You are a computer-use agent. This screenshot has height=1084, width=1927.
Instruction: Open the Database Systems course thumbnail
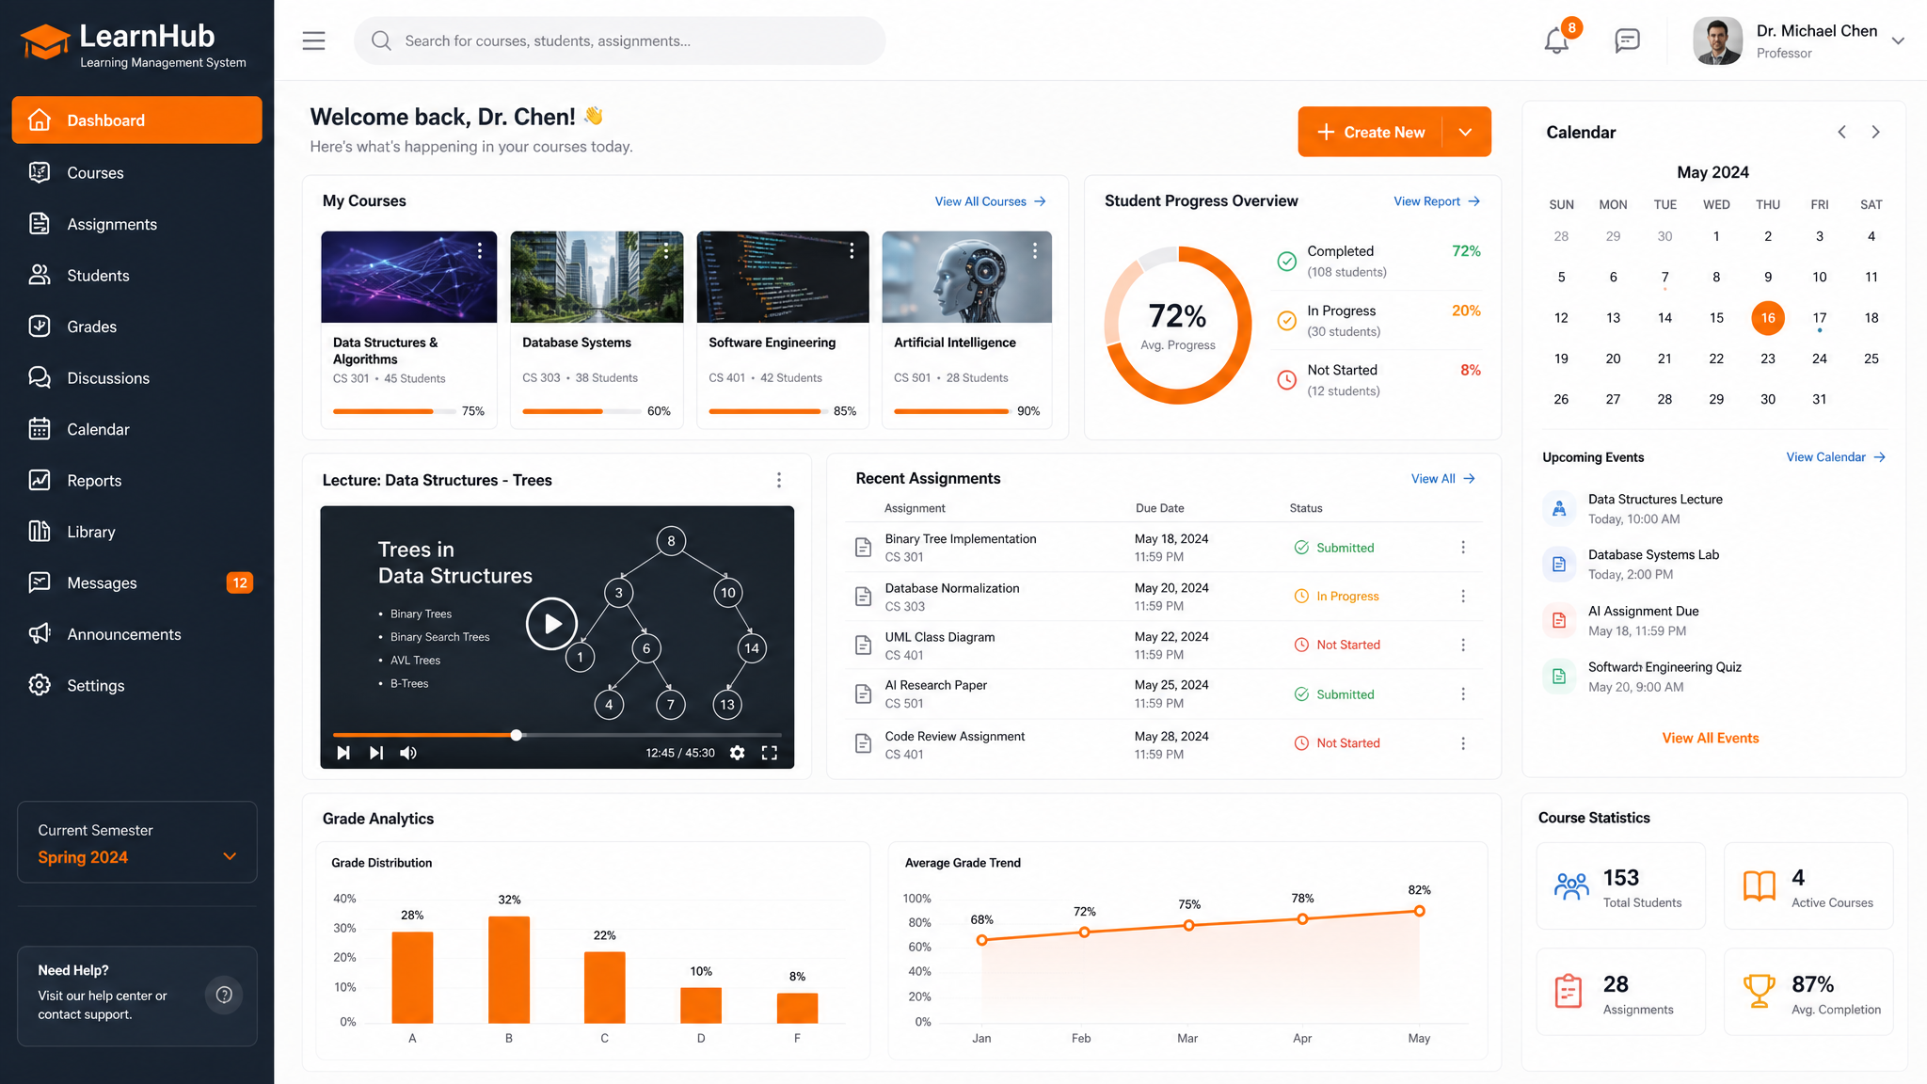(597, 277)
